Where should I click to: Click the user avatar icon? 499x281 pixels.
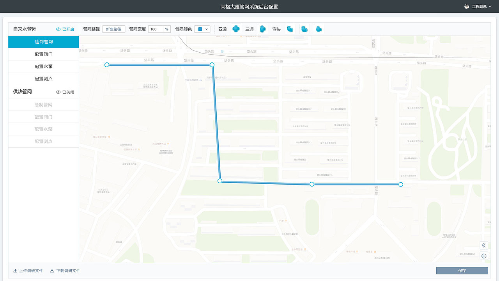[467, 7]
